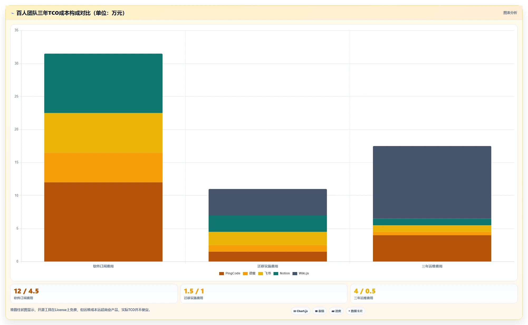This screenshot has height=325, width=528.
Task: Click the chart title 百人团队三年TCO成本构成对比
Action: (54, 13)
